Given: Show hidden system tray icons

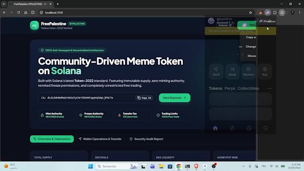Looking at the screenshot, I should 244,166.
